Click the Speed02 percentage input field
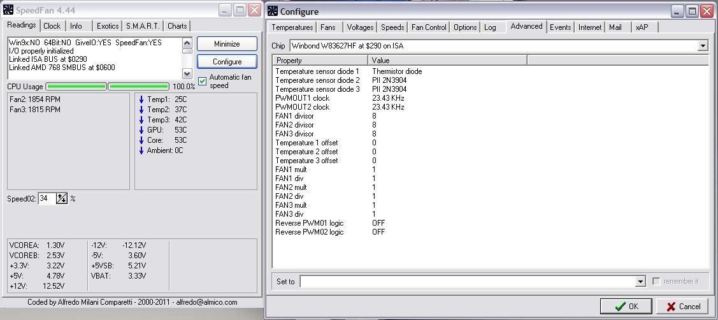Viewport: 718px width, 320px height. 47,198
